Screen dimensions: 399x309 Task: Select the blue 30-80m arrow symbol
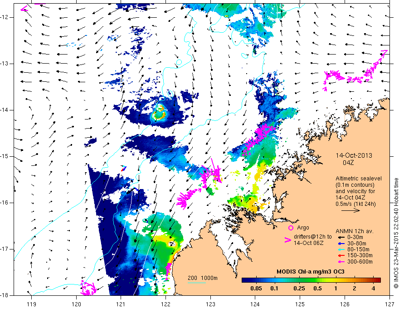(x=341, y=244)
